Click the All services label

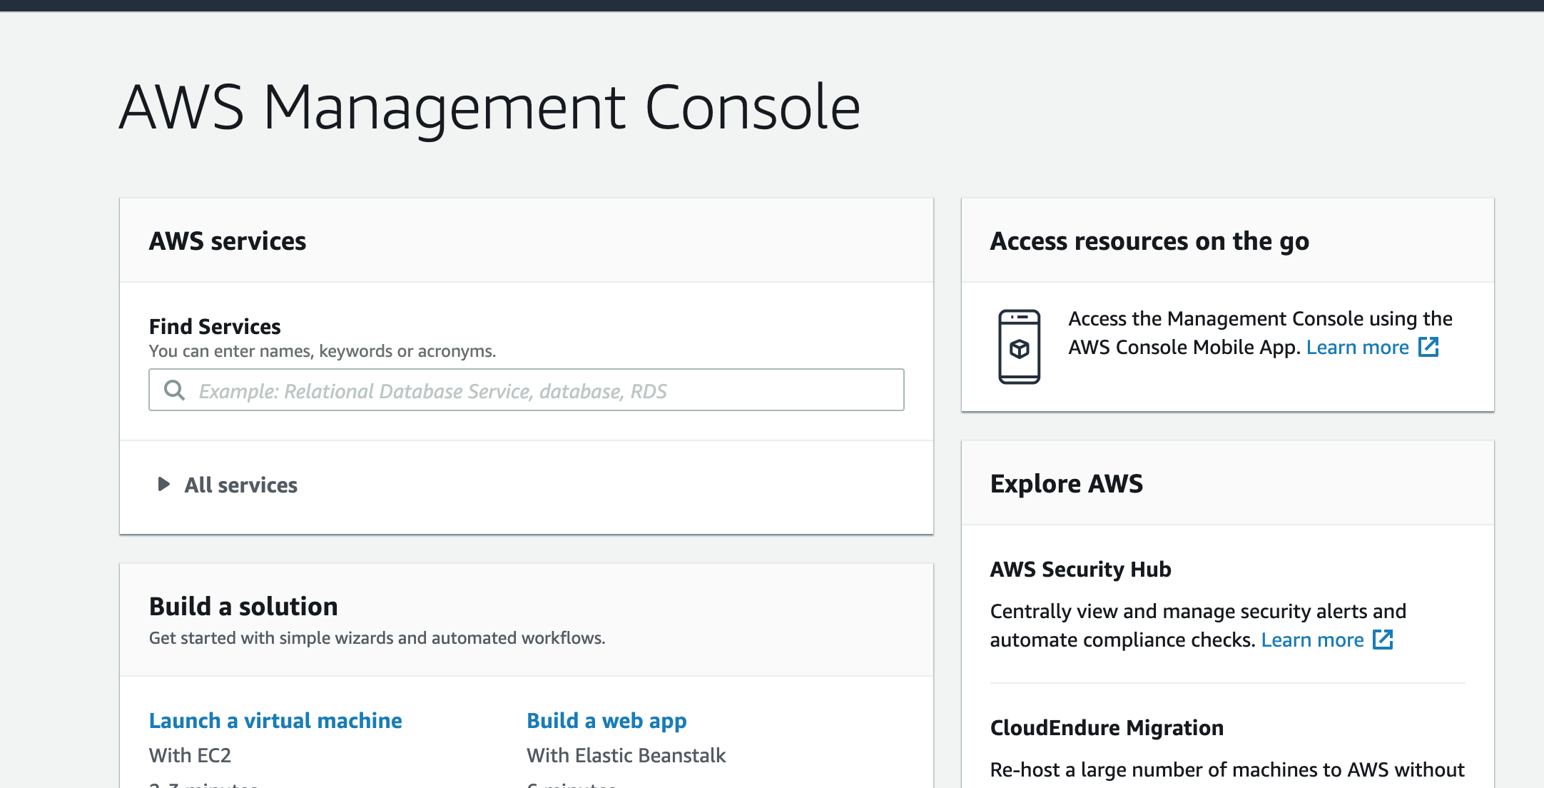pos(240,485)
